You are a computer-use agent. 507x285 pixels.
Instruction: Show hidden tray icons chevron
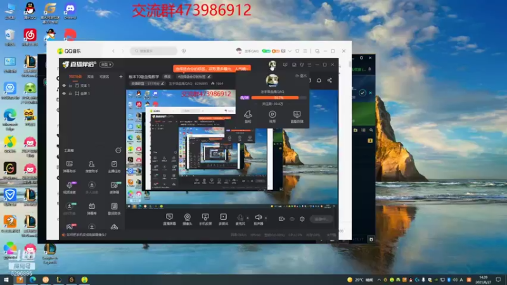click(379, 280)
